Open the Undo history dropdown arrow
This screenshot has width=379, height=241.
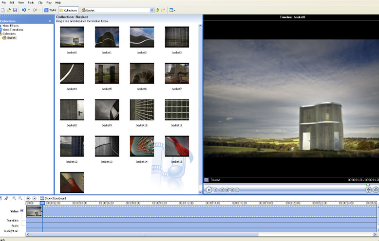point(29,10)
